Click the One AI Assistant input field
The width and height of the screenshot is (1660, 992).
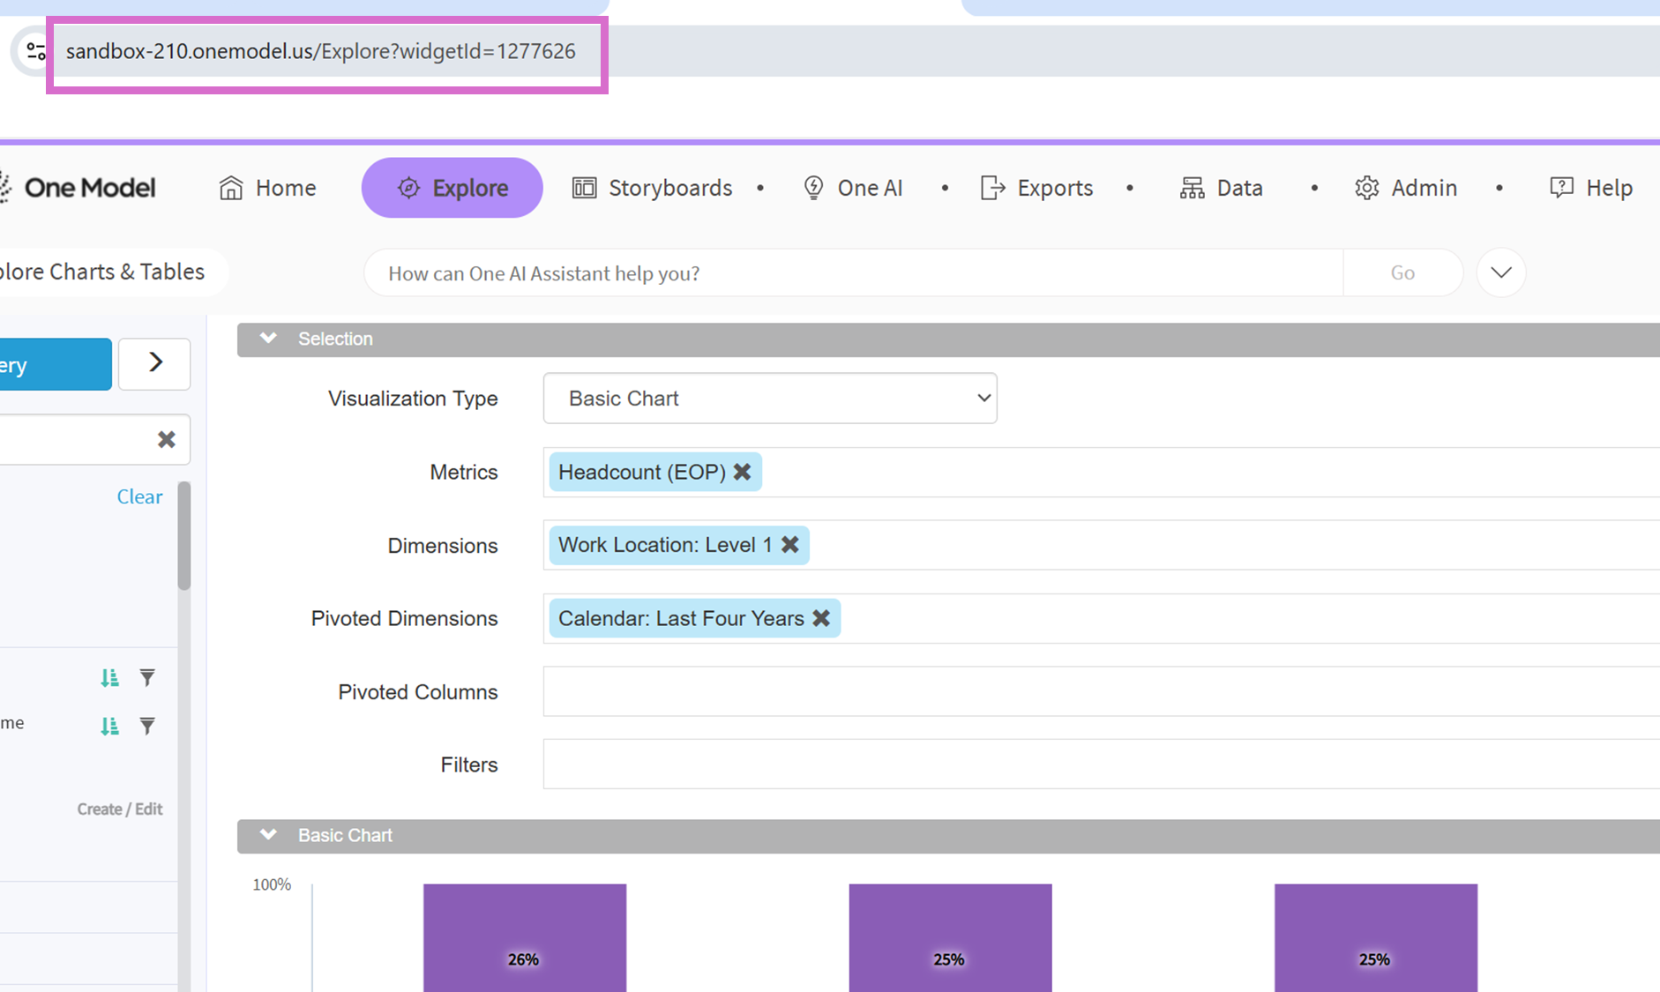[852, 273]
